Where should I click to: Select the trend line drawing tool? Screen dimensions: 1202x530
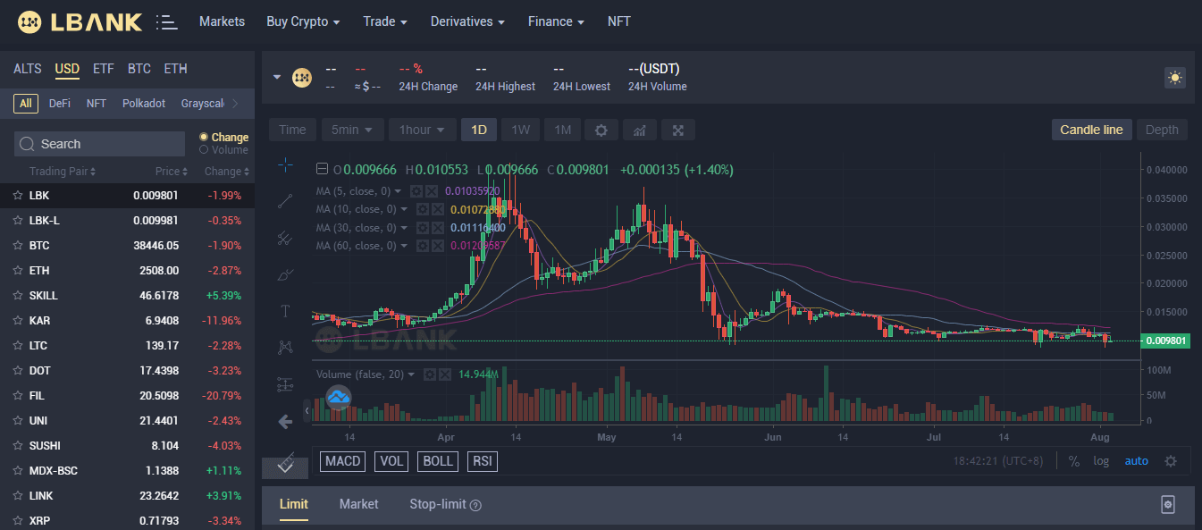[285, 200]
